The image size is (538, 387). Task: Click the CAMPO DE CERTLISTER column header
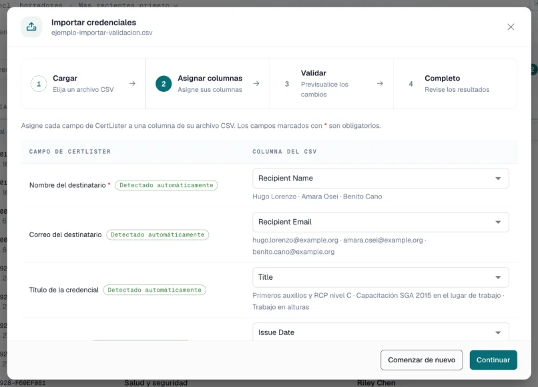[x=70, y=152]
